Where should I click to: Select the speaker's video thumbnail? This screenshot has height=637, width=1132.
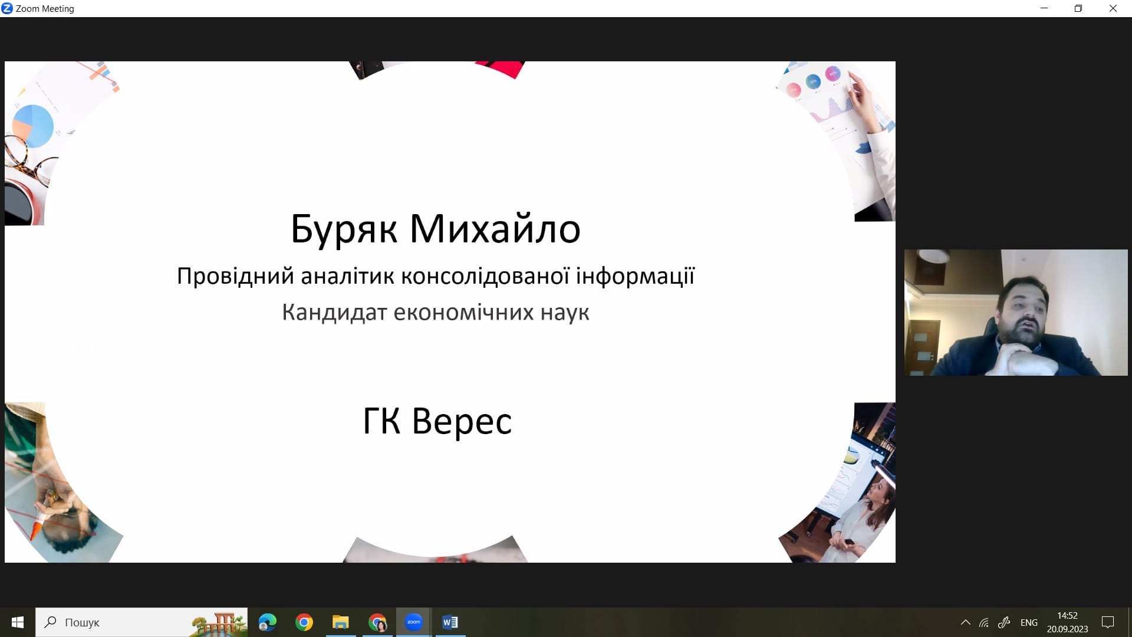(1016, 313)
